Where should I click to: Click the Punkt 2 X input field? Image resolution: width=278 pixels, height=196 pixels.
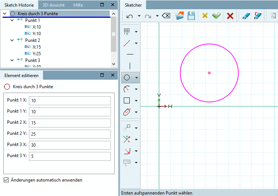(x=70, y=123)
